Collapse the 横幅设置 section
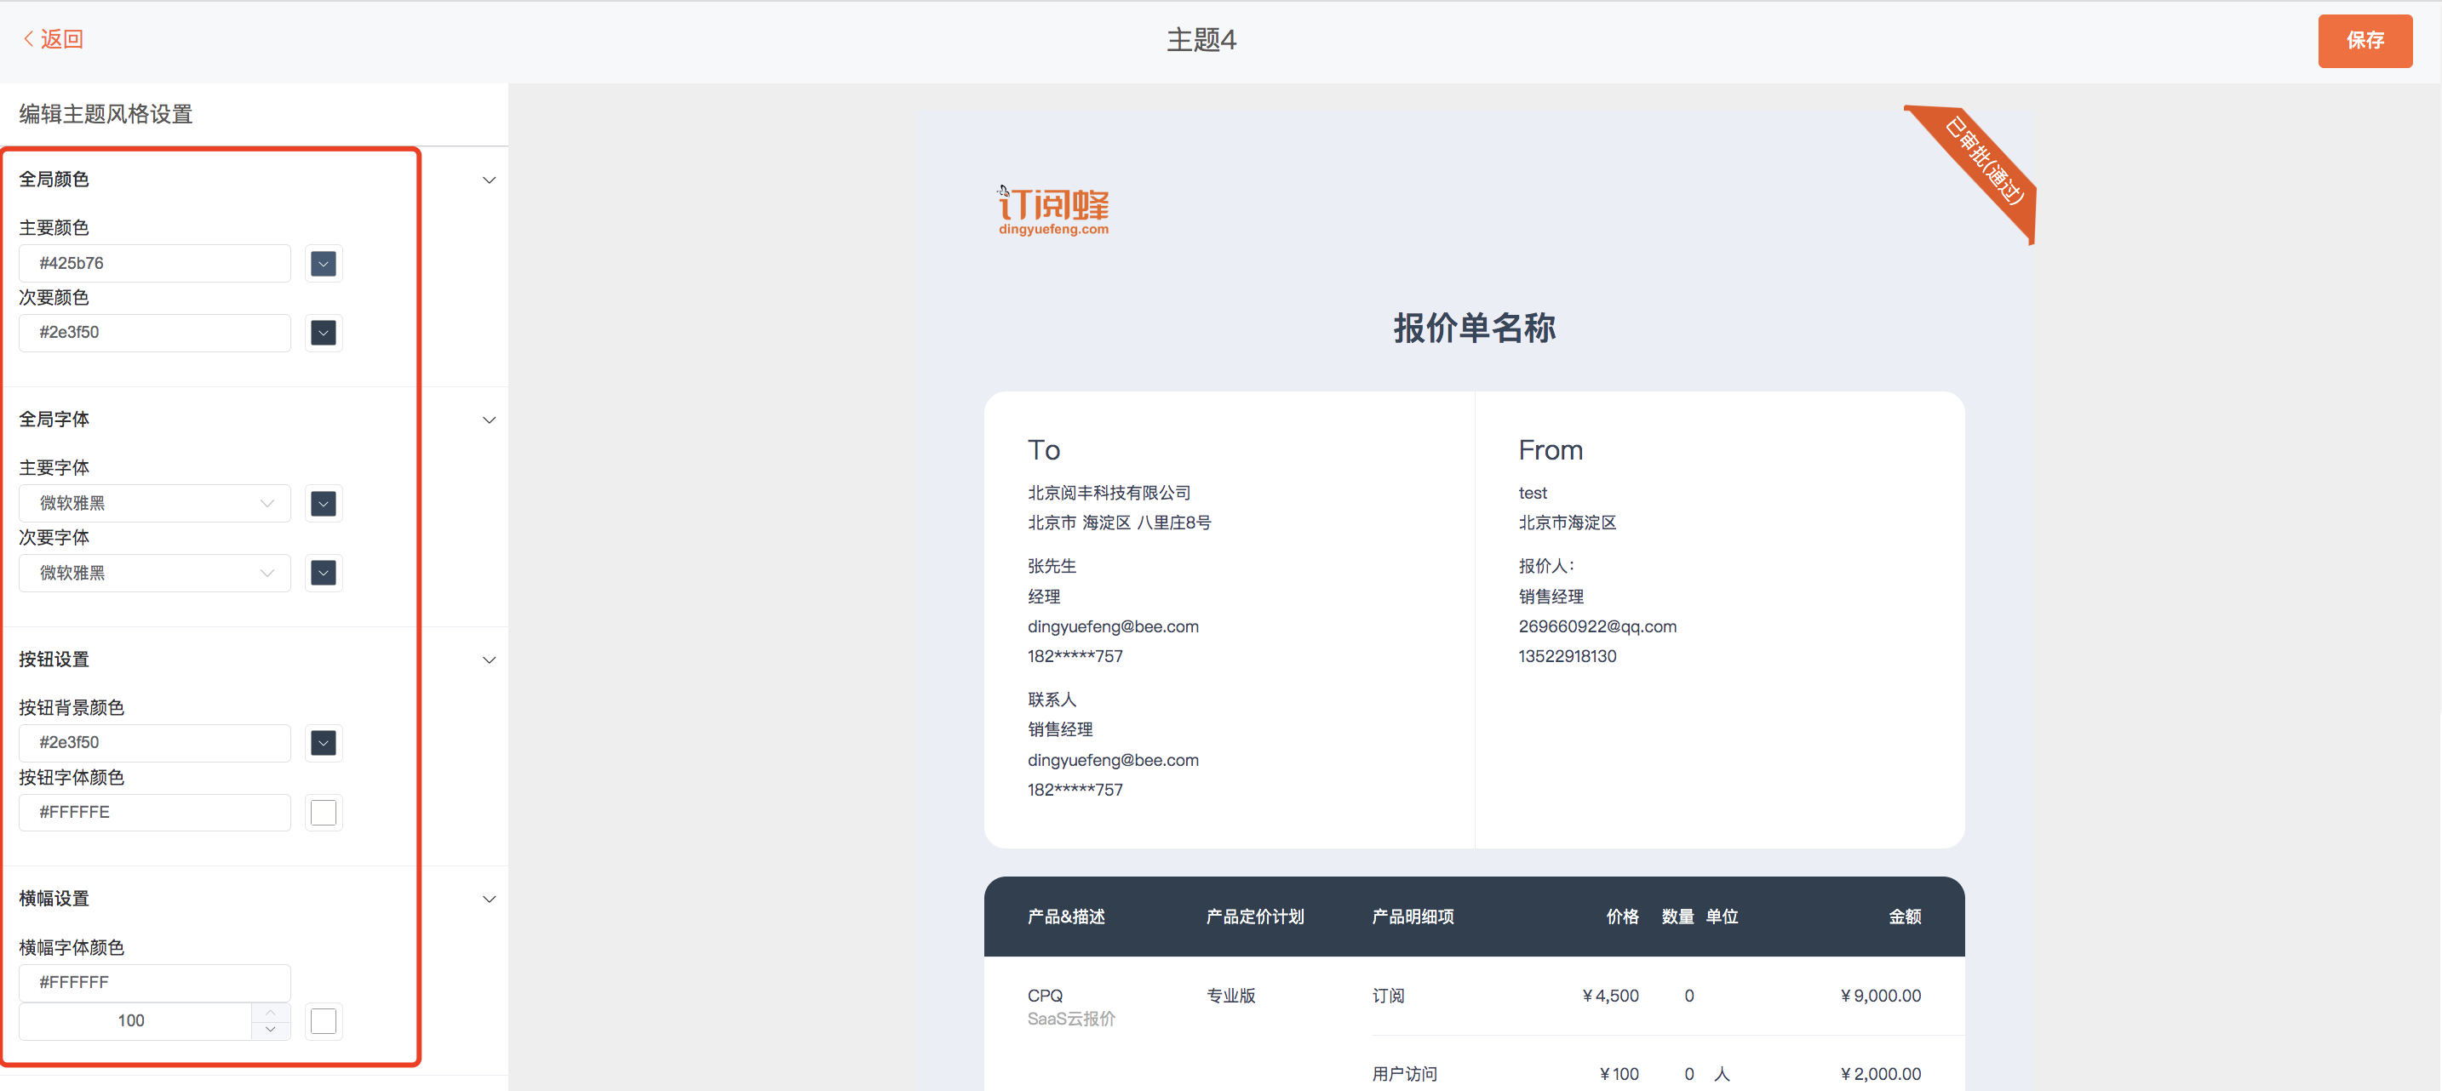The height and width of the screenshot is (1091, 2442). (489, 899)
